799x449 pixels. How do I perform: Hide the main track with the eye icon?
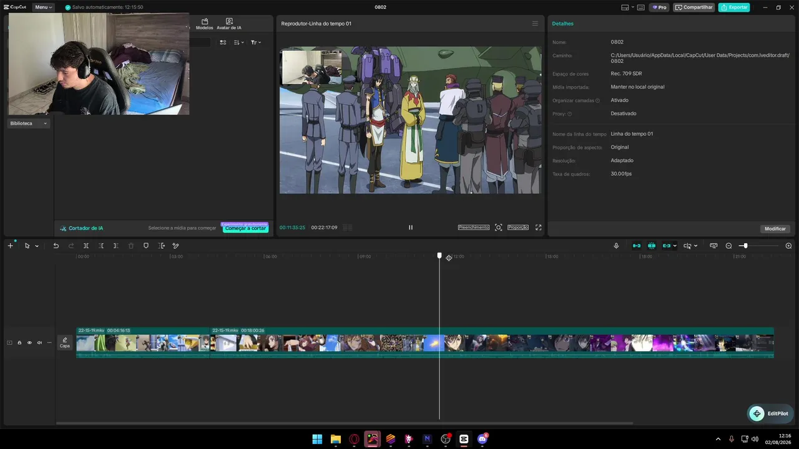click(29, 342)
